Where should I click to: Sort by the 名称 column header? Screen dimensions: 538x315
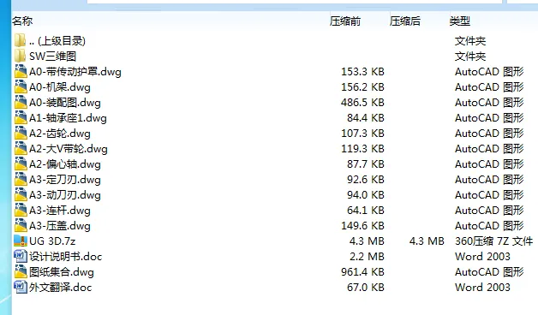[x=22, y=21]
